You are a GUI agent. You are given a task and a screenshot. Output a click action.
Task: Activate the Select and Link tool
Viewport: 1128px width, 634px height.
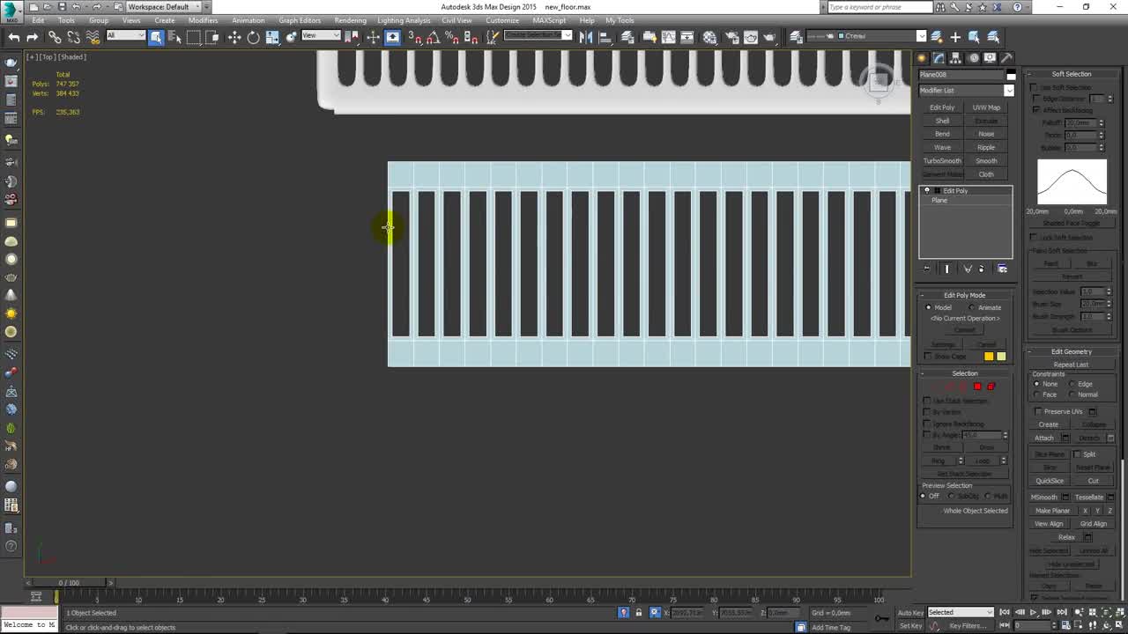pyautogui.click(x=55, y=37)
